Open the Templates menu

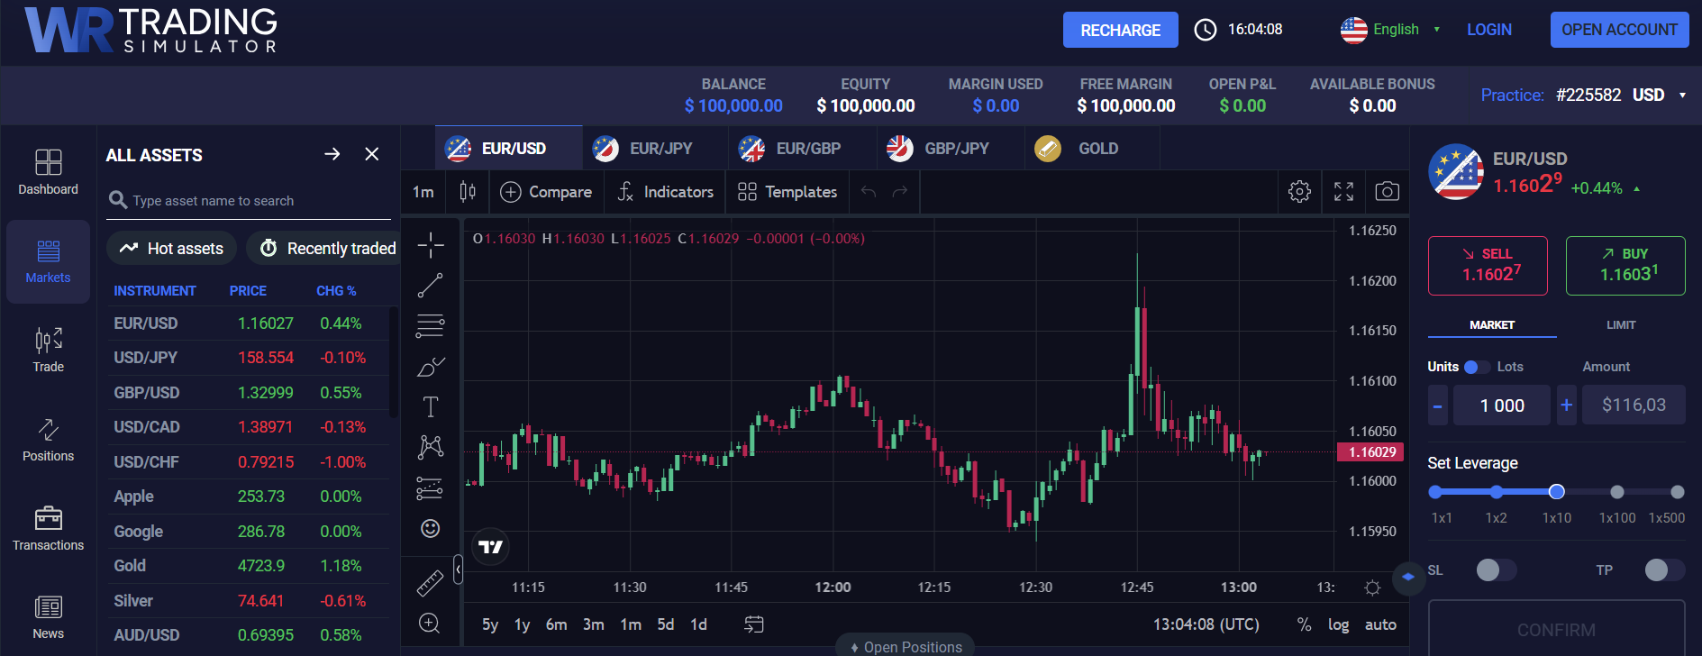787,192
